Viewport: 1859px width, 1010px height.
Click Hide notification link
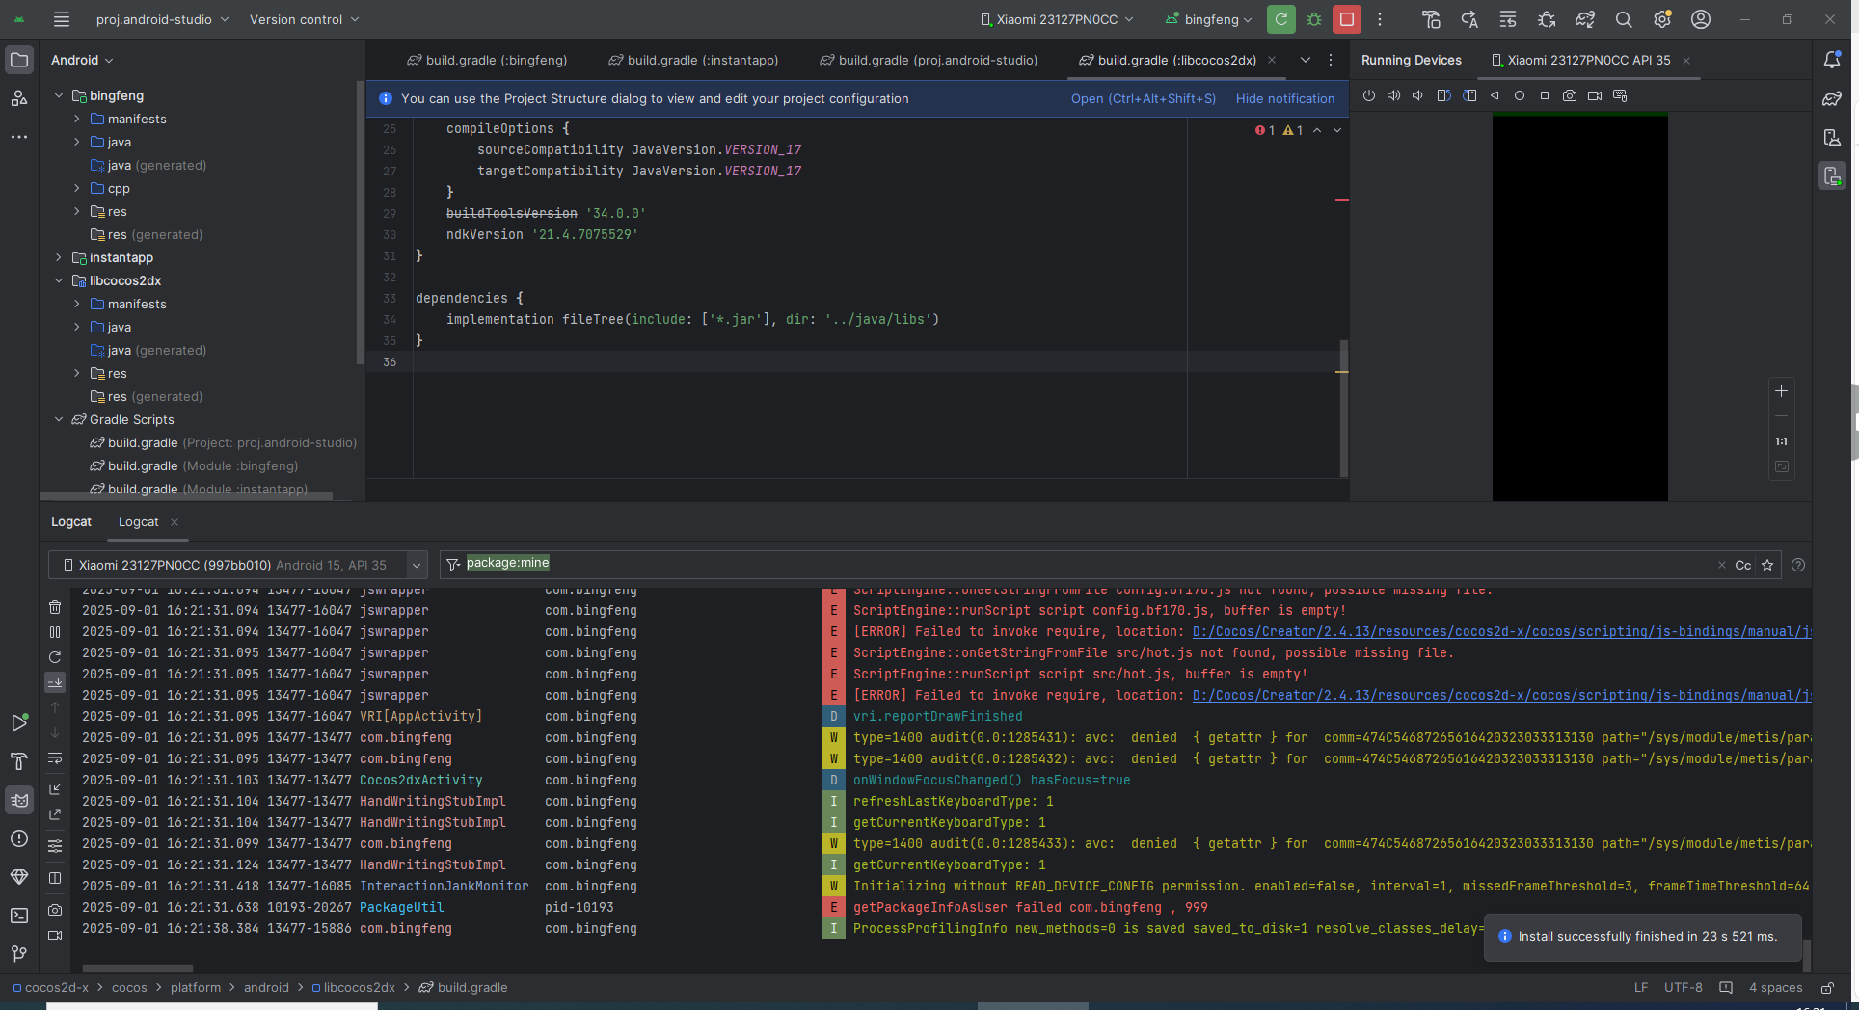1284,98
